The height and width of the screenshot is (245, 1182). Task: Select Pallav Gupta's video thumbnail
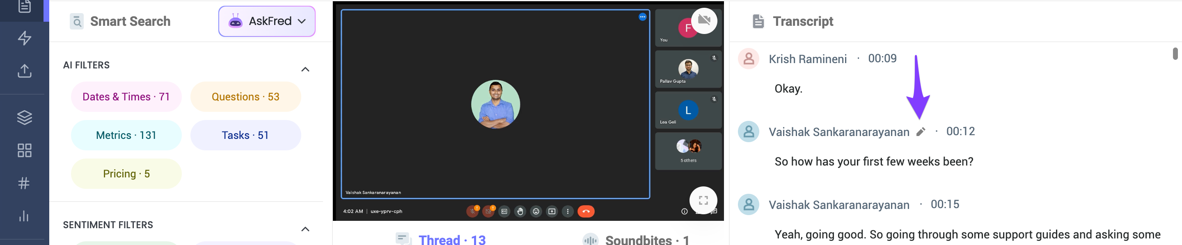pos(688,69)
